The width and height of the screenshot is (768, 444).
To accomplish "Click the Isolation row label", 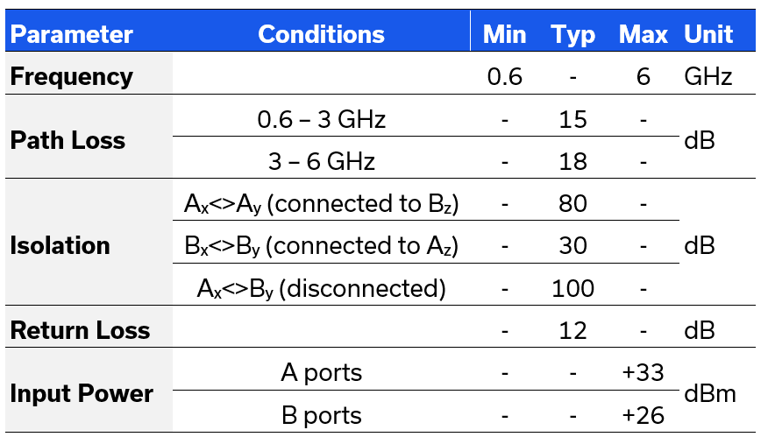I will click(60, 245).
